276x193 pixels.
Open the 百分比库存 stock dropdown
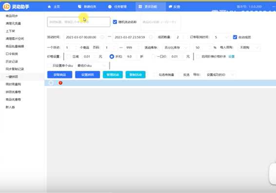click(x=176, y=47)
